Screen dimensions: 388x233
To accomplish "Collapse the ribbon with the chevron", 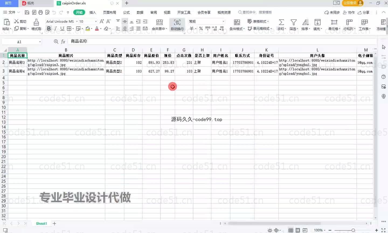I will coord(384,12).
